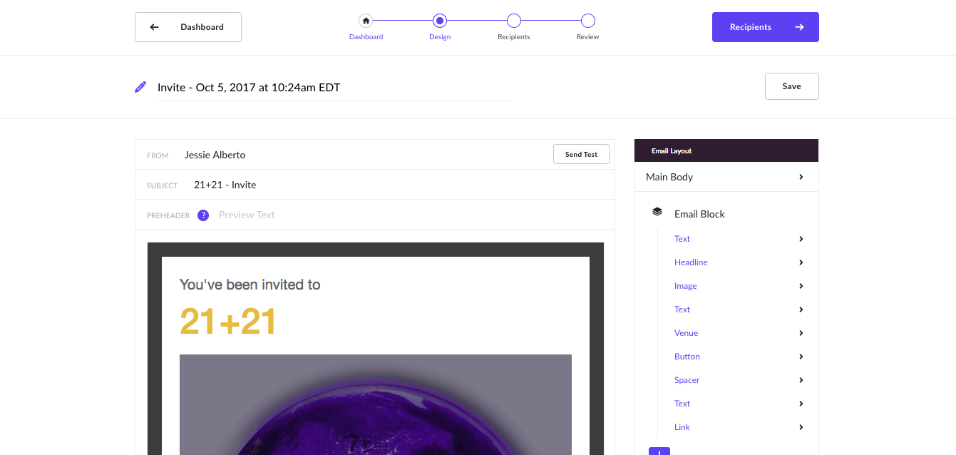Viewport: 956px width, 455px height.
Task: Open the Venue block settings
Action: (739, 333)
